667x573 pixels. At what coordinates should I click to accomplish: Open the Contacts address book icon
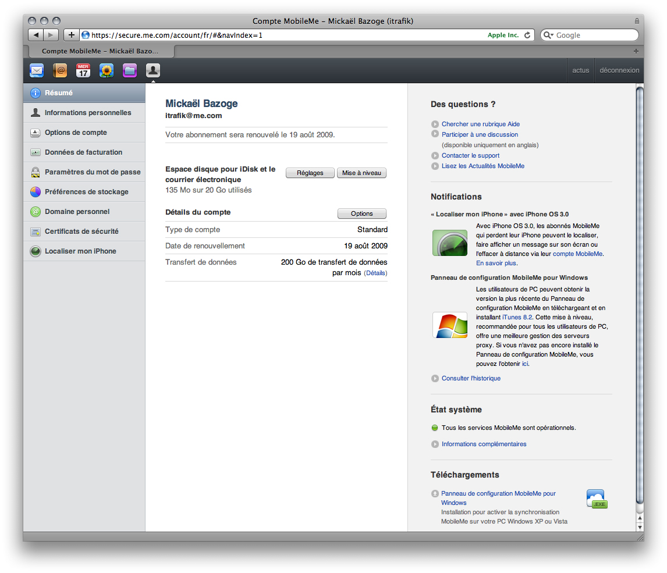click(x=60, y=70)
